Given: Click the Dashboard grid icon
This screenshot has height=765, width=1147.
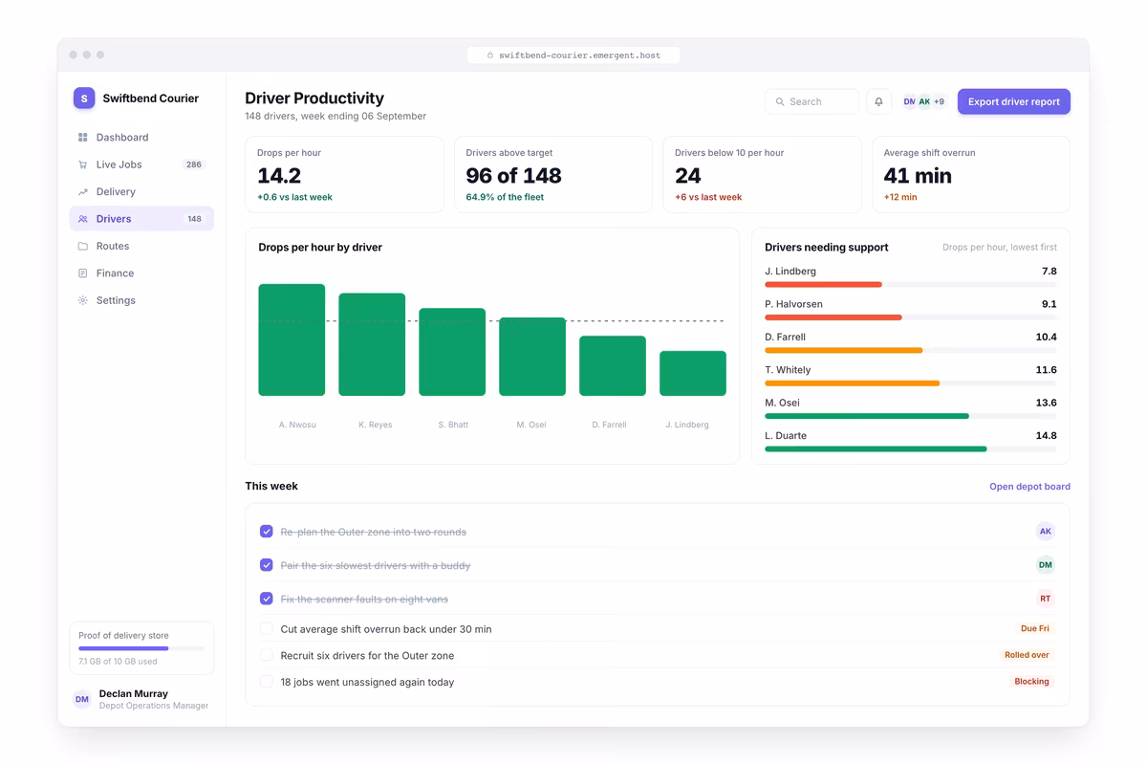Looking at the screenshot, I should 83,138.
